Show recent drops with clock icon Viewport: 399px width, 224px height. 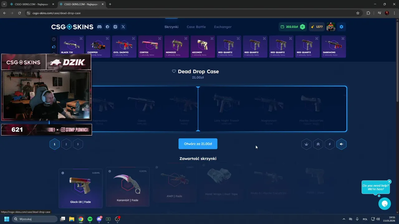pyautogui.click(x=54, y=39)
